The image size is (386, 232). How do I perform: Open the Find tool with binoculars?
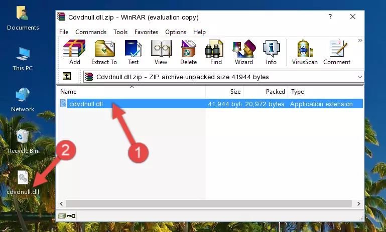pos(216,53)
